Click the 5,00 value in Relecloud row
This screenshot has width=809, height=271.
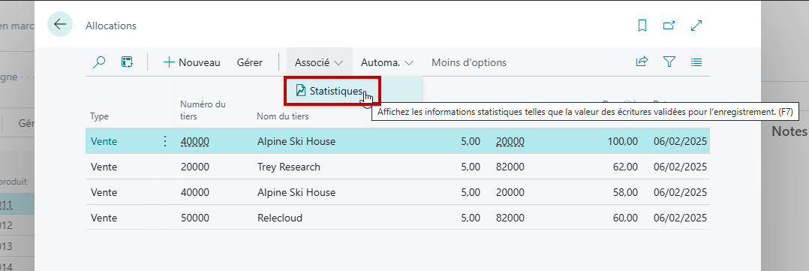[x=471, y=218]
